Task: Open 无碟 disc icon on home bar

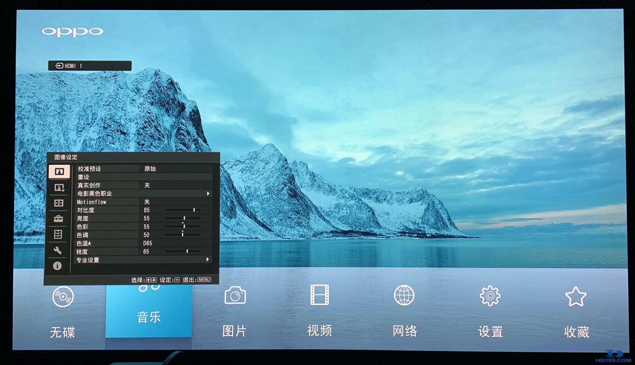Action: [63, 297]
